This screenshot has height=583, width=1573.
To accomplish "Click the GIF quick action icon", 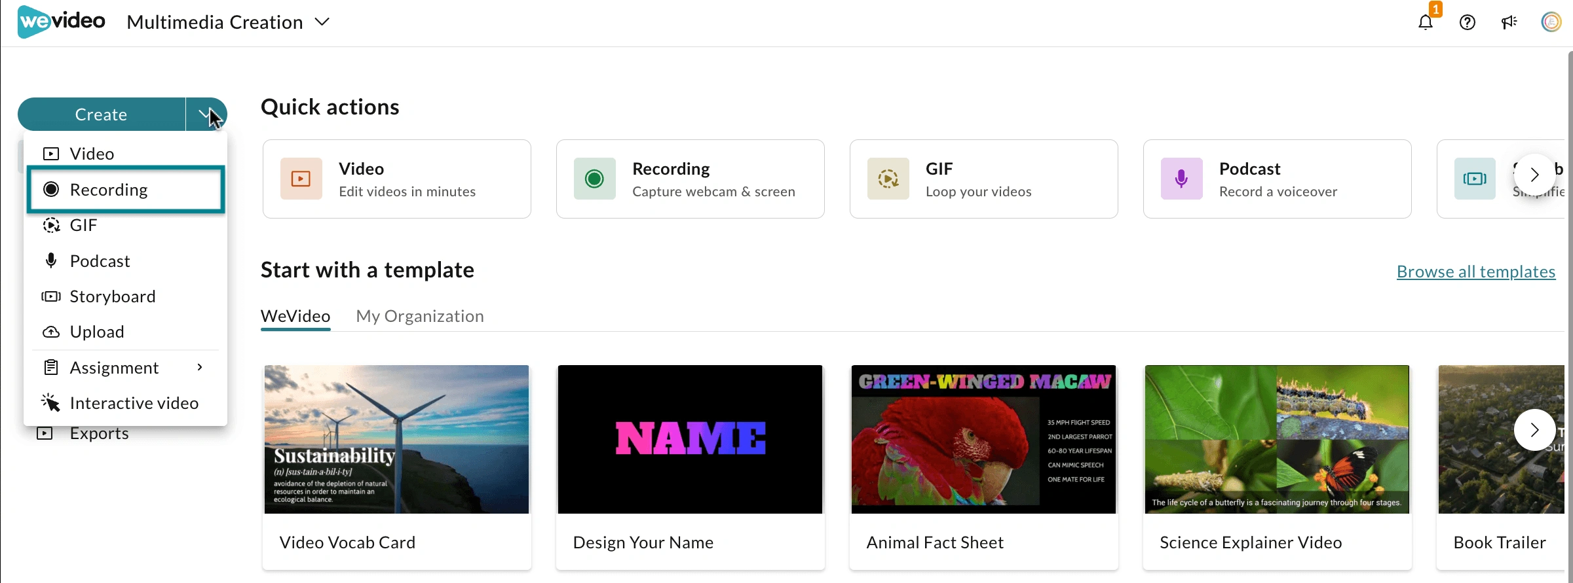I will tap(888, 179).
